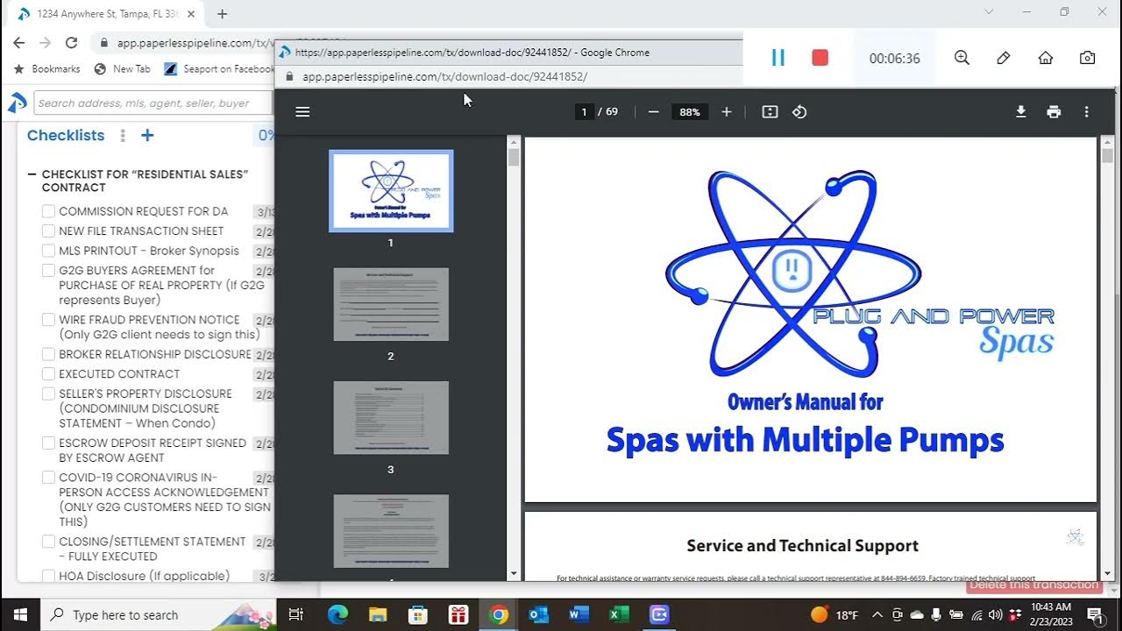Open a new Chrome tab

[x=222, y=13]
